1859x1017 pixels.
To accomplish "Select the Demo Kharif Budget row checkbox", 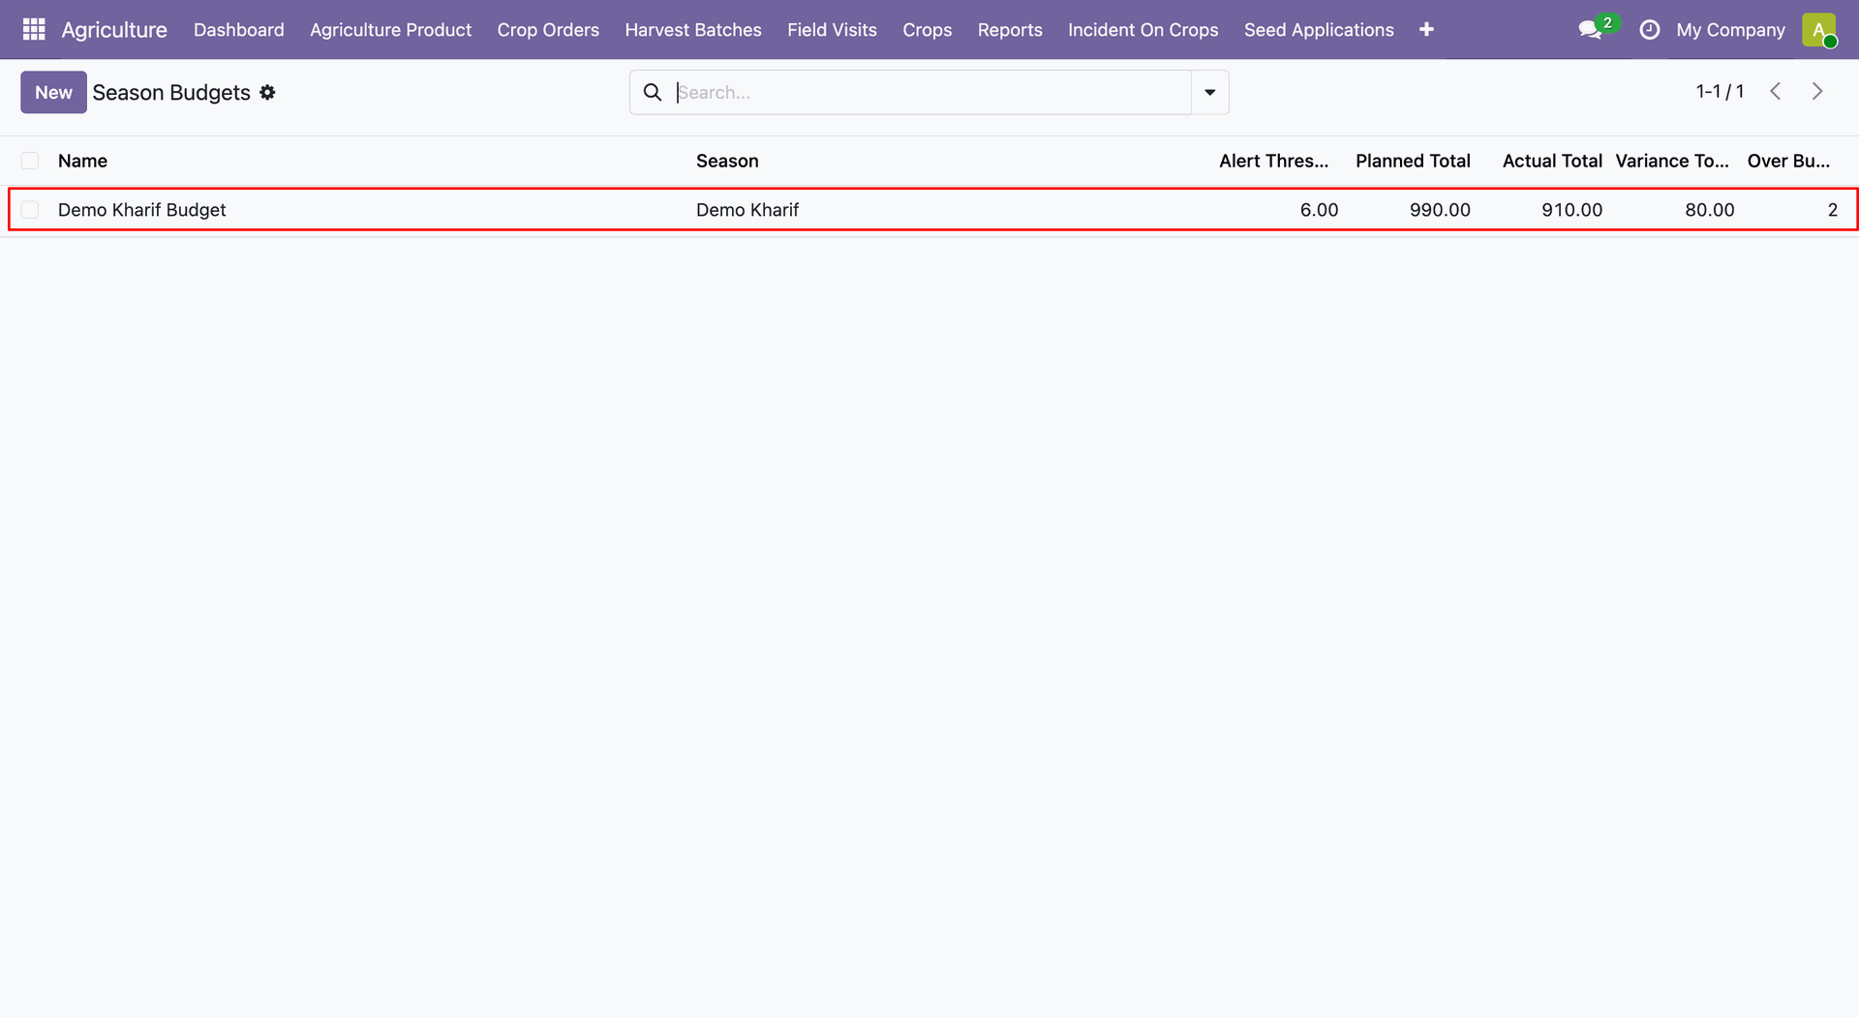I will tap(30, 210).
